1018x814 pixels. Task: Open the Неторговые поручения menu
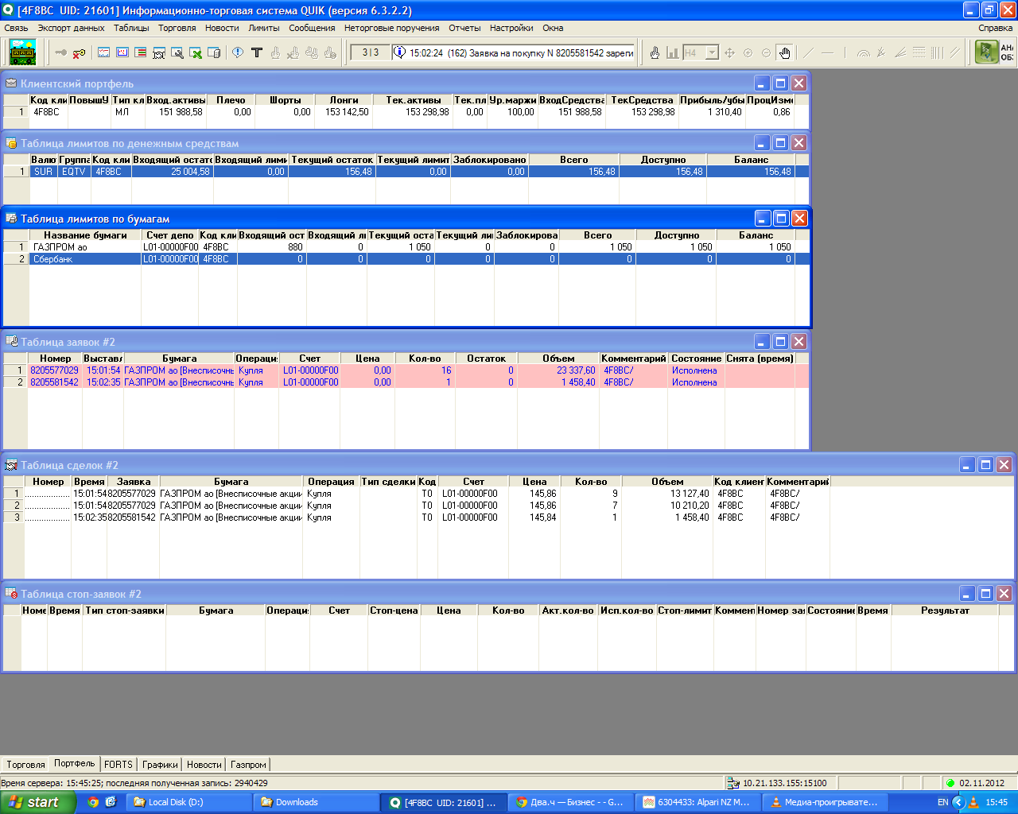(x=391, y=28)
